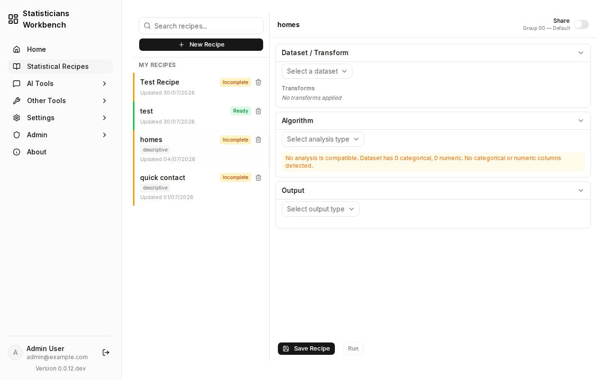
Task: Click the 'Group 00 — Default' label
Action: pyautogui.click(x=546, y=28)
